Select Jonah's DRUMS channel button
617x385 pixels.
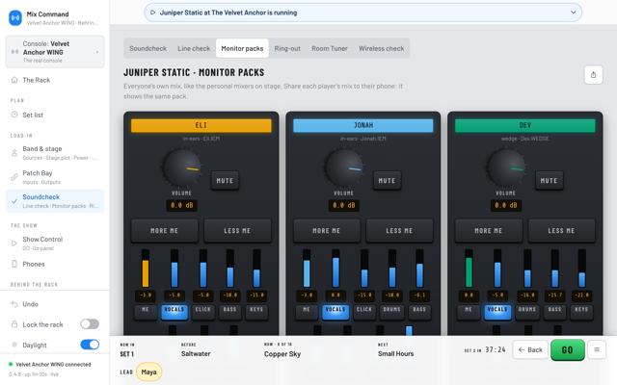click(392, 312)
